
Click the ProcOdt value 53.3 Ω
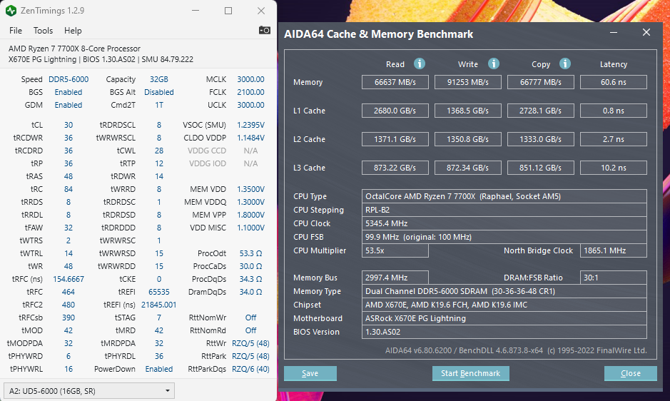[x=251, y=253]
